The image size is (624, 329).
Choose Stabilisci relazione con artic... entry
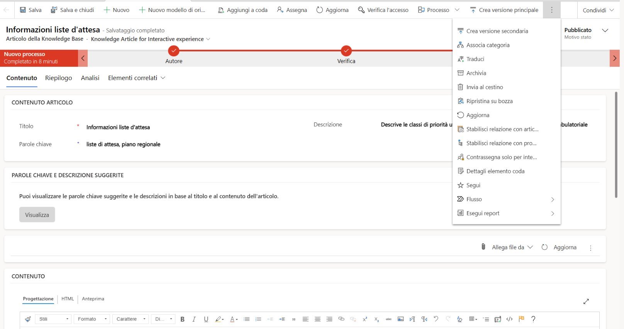(506, 129)
